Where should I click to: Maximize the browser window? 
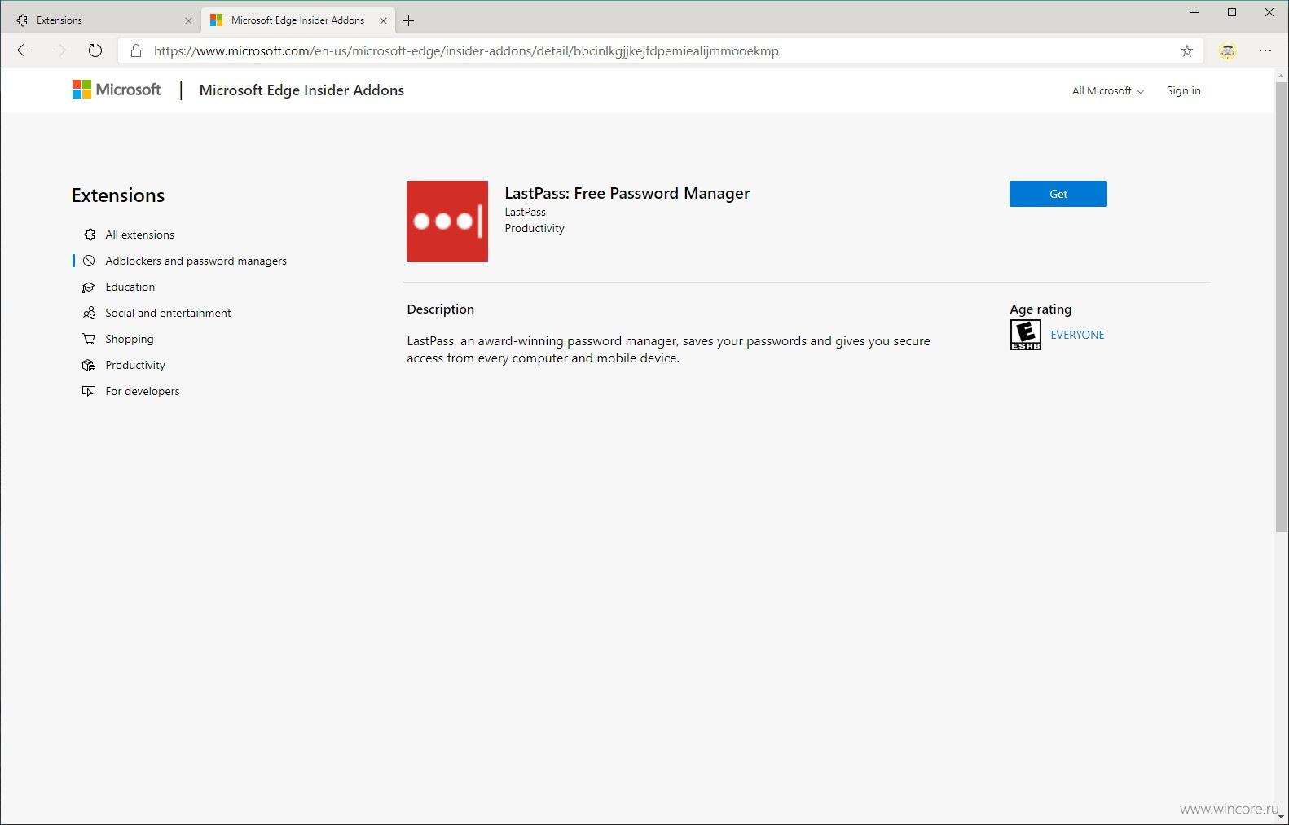click(x=1232, y=12)
